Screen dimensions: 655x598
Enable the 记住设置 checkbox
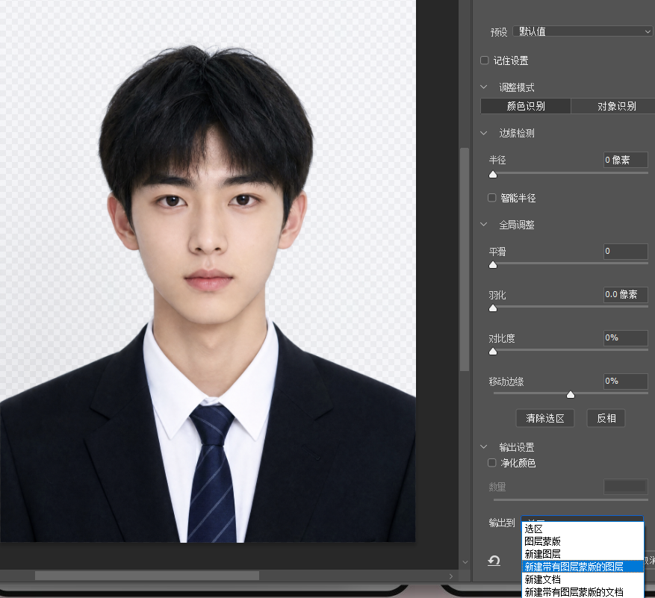coord(485,60)
